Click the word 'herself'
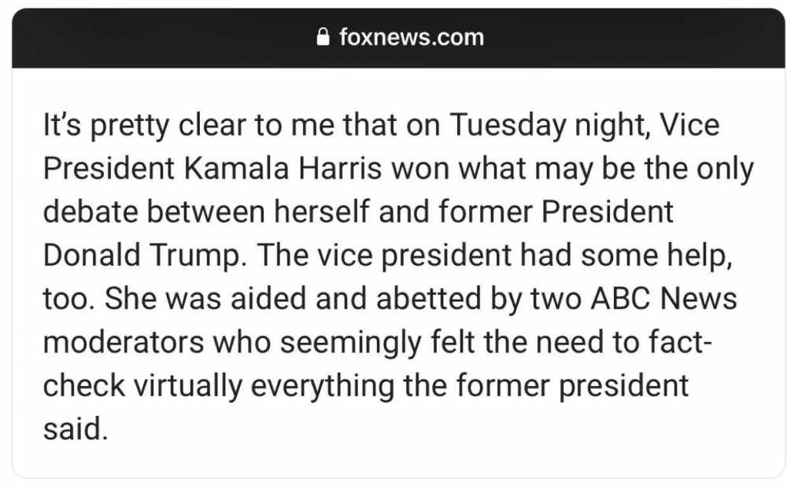The width and height of the screenshot is (787, 493). pyautogui.click(x=321, y=212)
